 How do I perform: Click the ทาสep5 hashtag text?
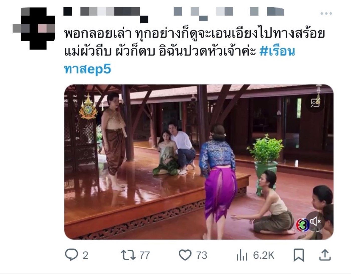click(x=87, y=69)
